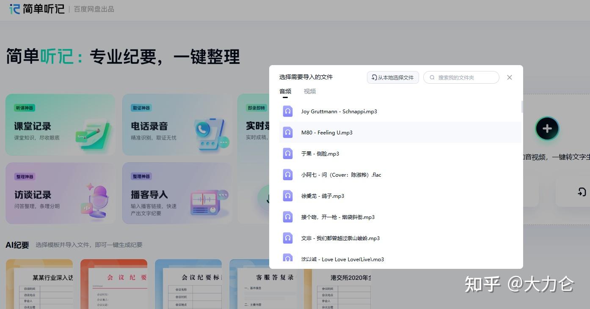Click the audio icon beside 接个吻，开一枪 - 烟袋斜街.mp3
This screenshot has width=590, height=309.
(288, 217)
